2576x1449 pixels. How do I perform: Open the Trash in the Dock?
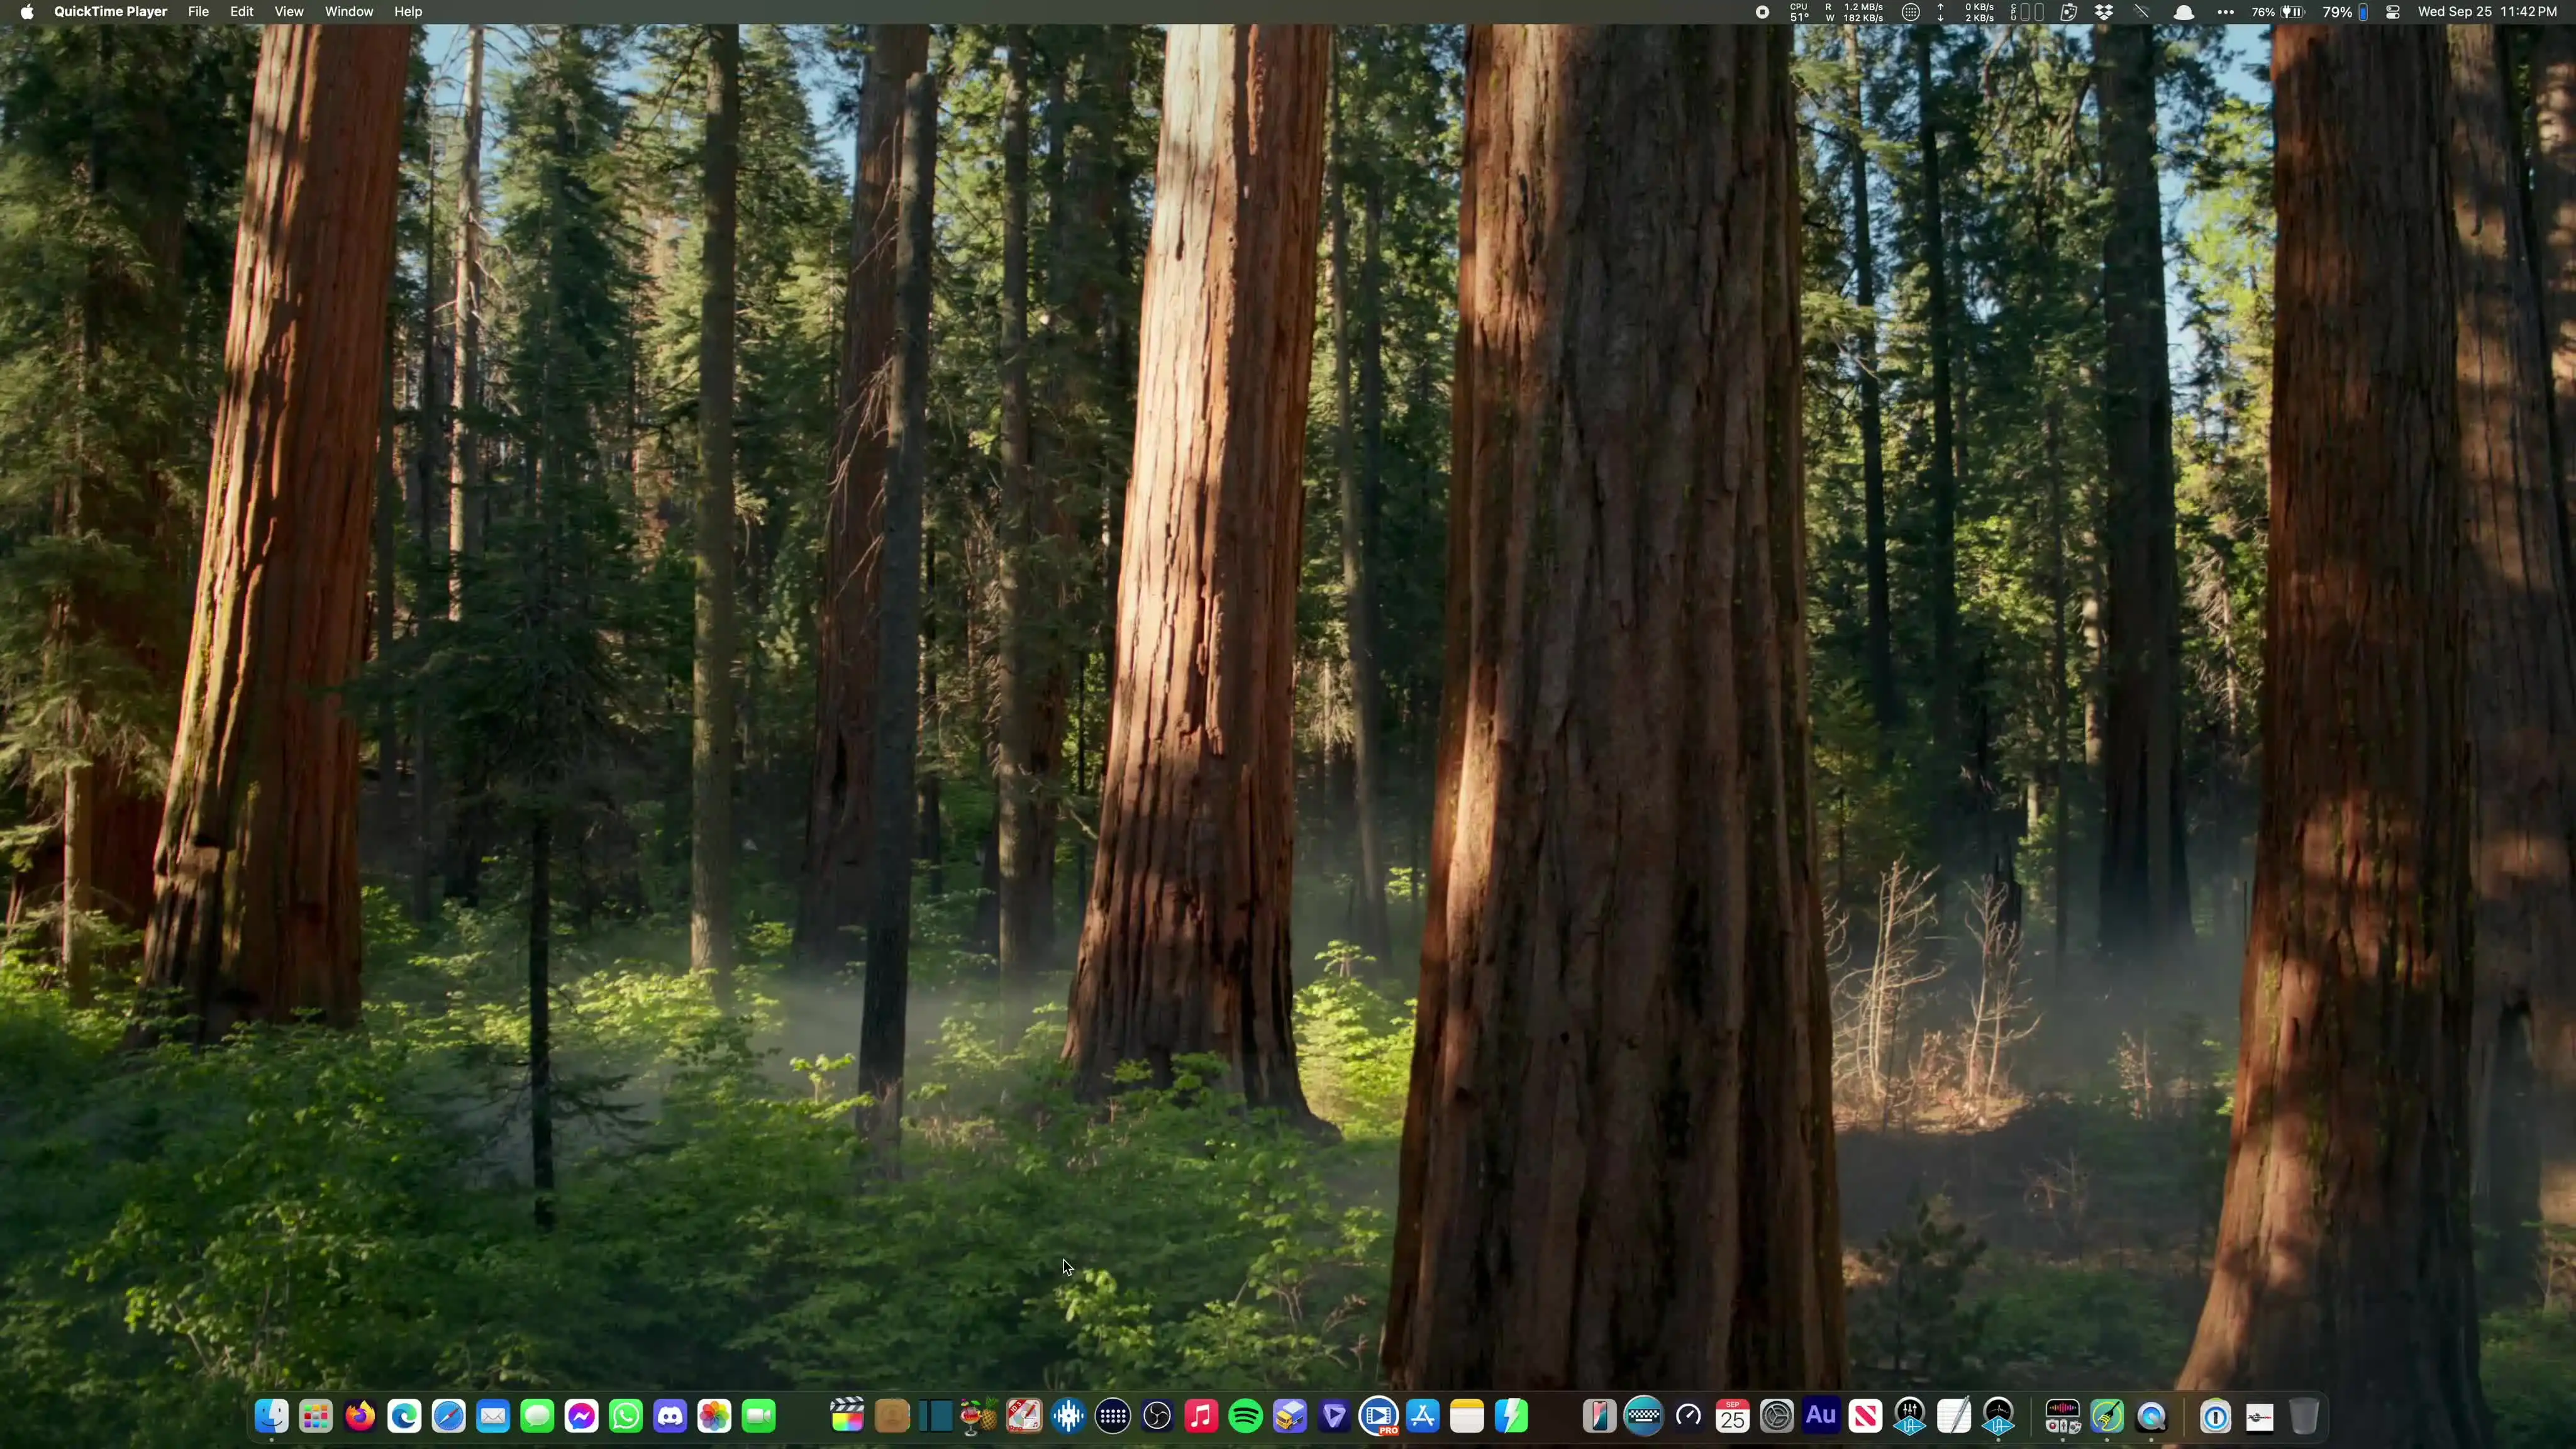[x=2303, y=1416]
